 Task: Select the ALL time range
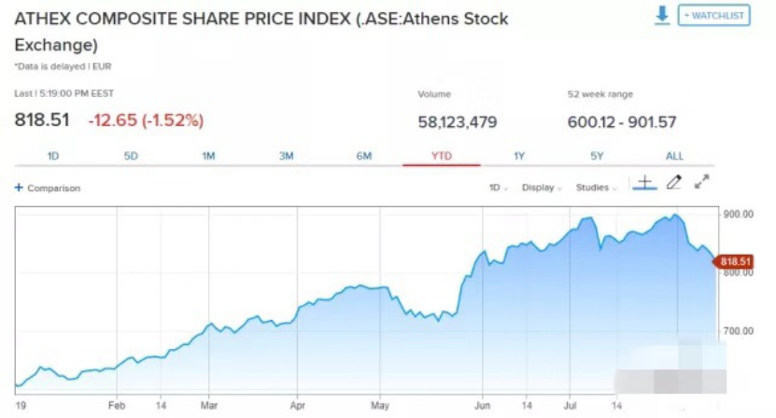coord(674,156)
